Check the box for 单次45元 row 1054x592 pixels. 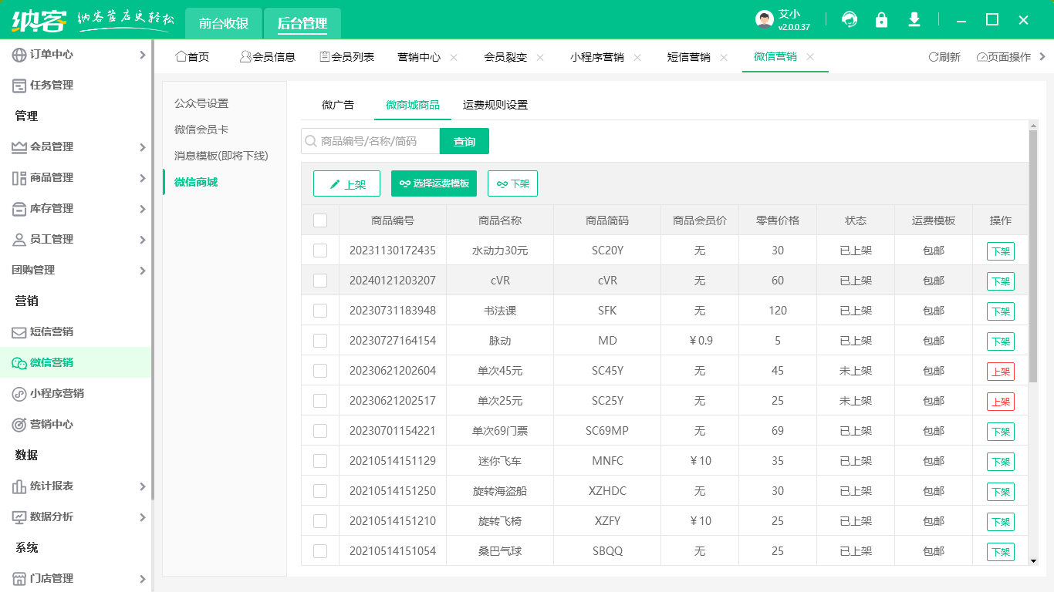(x=320, y=371)
